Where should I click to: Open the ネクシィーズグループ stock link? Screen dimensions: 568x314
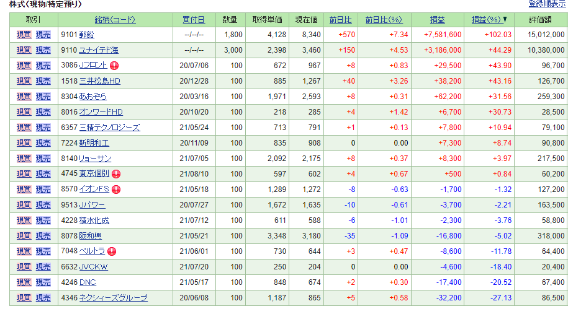(114, 298)
